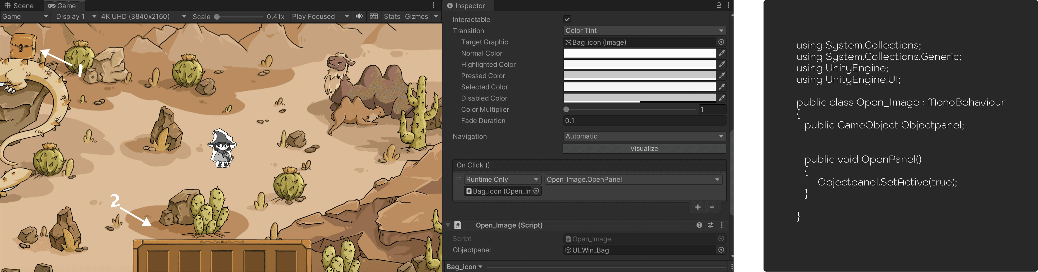
Task: Click the Open_Image script hash icon
Action: click(x=458, y=225)
